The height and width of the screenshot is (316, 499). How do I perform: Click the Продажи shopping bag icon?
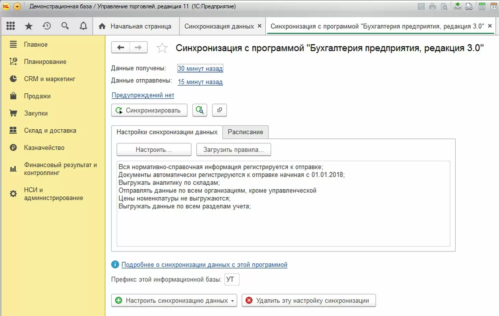pos(13,96)
